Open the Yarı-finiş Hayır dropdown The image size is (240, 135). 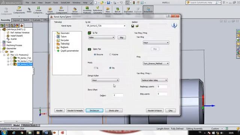[156, 42]
